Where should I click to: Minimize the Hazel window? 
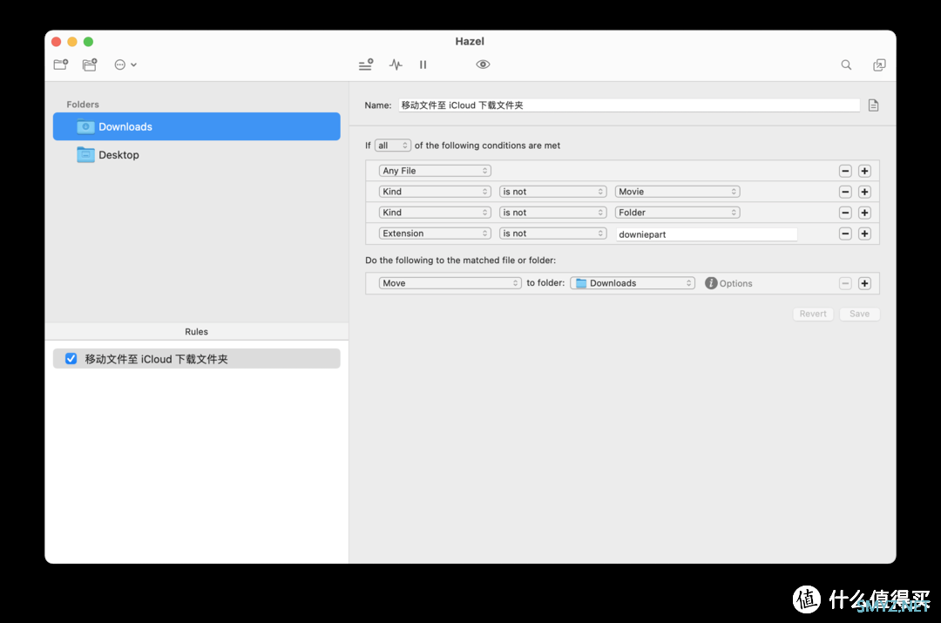(72, 42)
